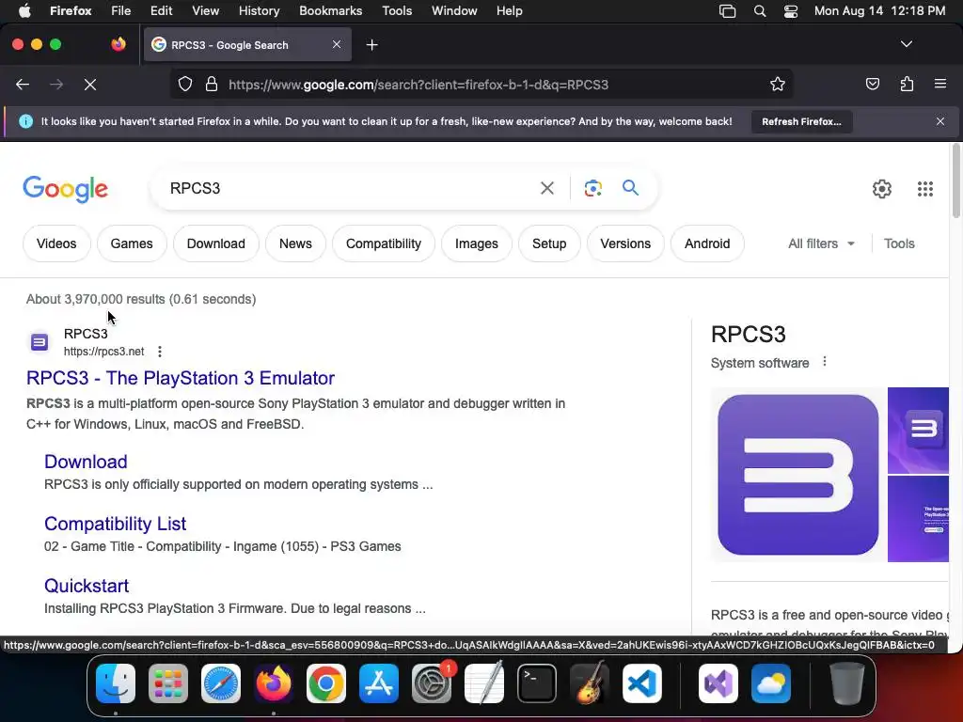Open the Google apps grid
963x722 pixels.
pyautogui.click(x=925, y=188)
